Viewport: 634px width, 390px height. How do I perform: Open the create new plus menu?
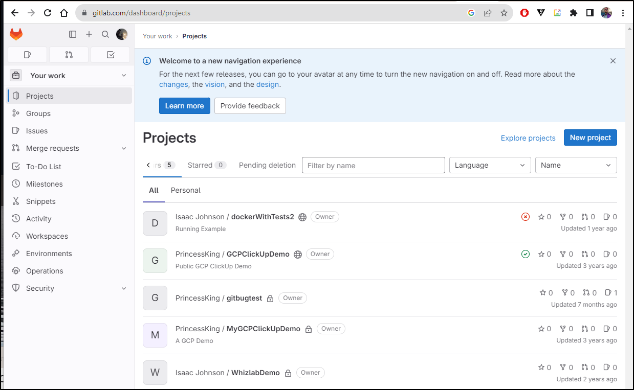[89, 34]
